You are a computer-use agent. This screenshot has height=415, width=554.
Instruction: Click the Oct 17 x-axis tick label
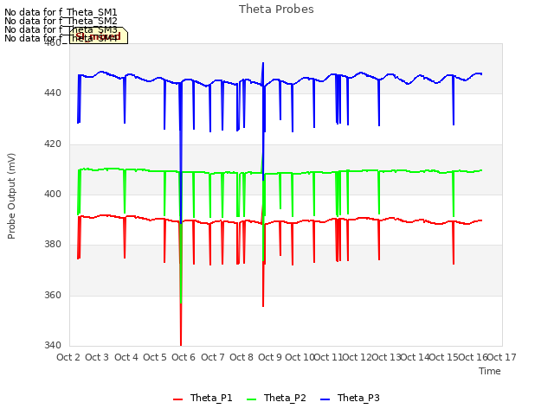tap(502, 357)
